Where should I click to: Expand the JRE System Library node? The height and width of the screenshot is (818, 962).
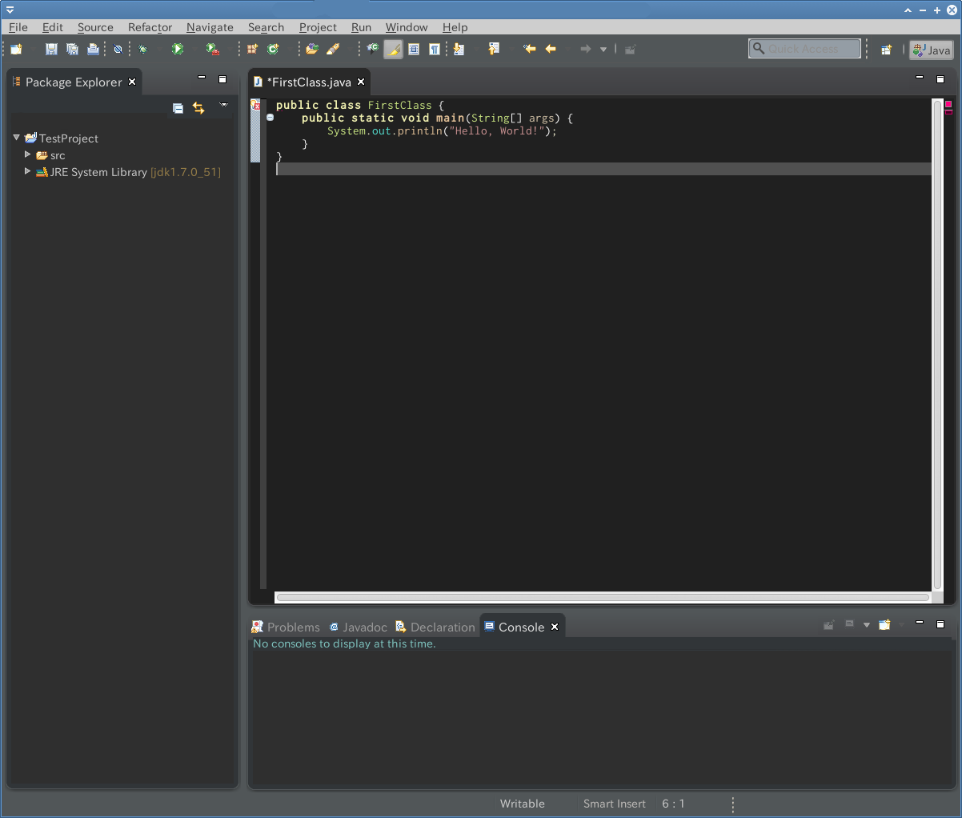point(27,172)
